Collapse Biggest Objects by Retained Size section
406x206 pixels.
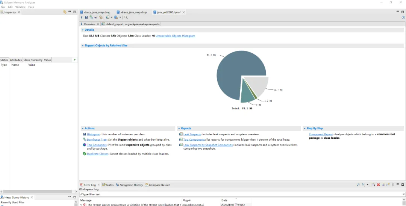tap(83, 45)
